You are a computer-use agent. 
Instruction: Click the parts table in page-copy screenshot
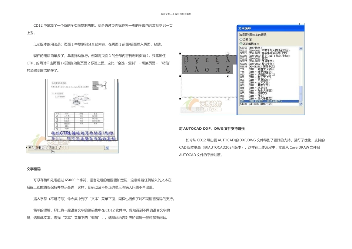click(x=79, y=121)
